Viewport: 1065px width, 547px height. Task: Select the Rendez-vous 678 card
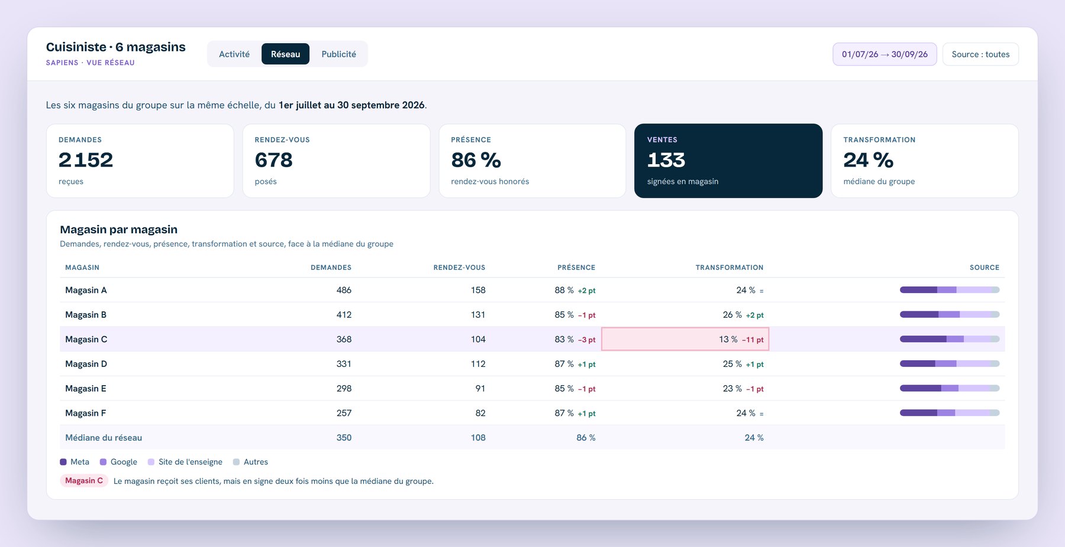click(x=336, y=161)
